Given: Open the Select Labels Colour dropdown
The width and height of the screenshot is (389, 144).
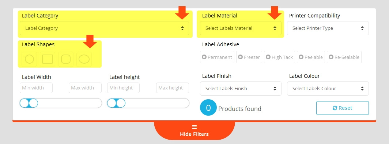Looking at the screenshot, I should (x=328, y=88).
